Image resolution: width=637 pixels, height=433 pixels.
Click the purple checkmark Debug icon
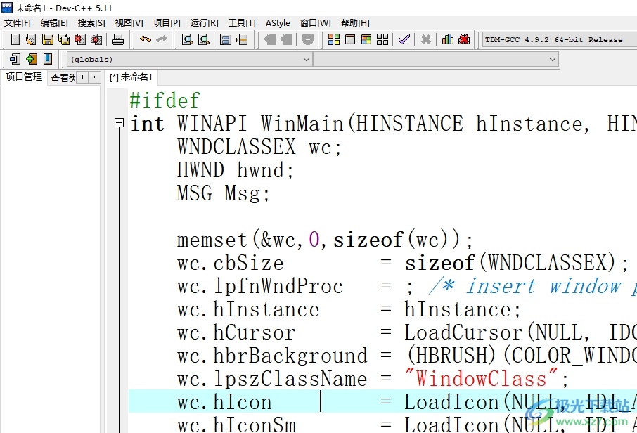tap(404, 39)
